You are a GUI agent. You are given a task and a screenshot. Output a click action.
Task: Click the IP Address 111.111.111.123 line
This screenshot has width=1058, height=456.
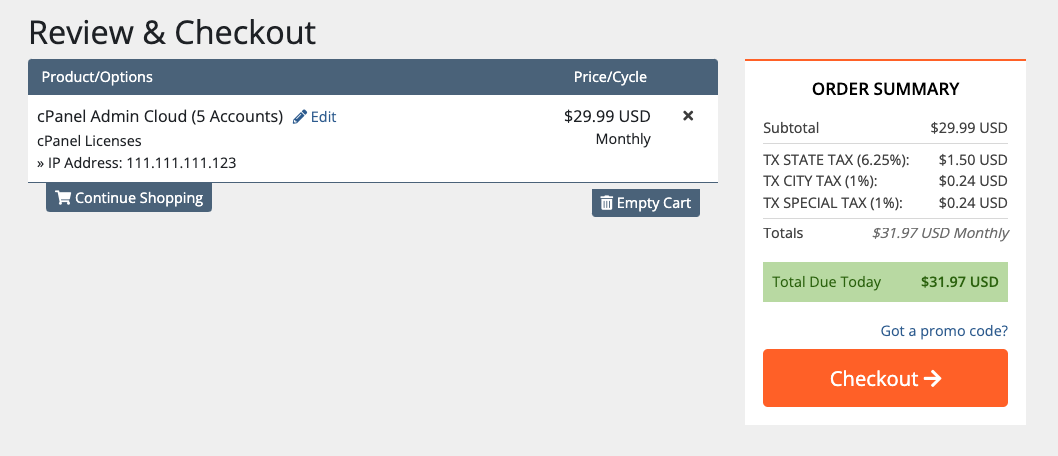136,163
